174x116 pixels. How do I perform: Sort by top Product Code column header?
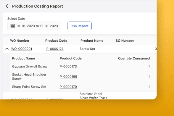(x=56, y=41)
